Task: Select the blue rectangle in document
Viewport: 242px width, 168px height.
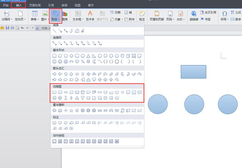Action: coord(193,72)
